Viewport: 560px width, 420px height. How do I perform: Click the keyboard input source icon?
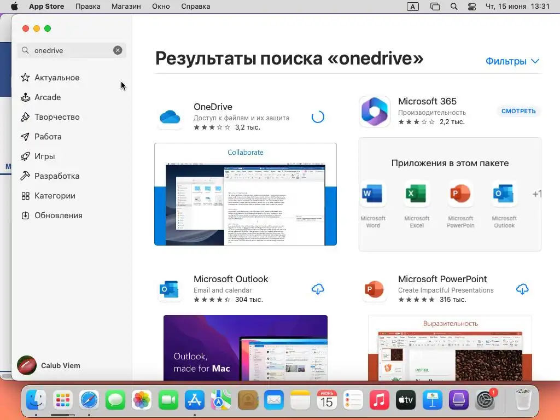(412, 7)
